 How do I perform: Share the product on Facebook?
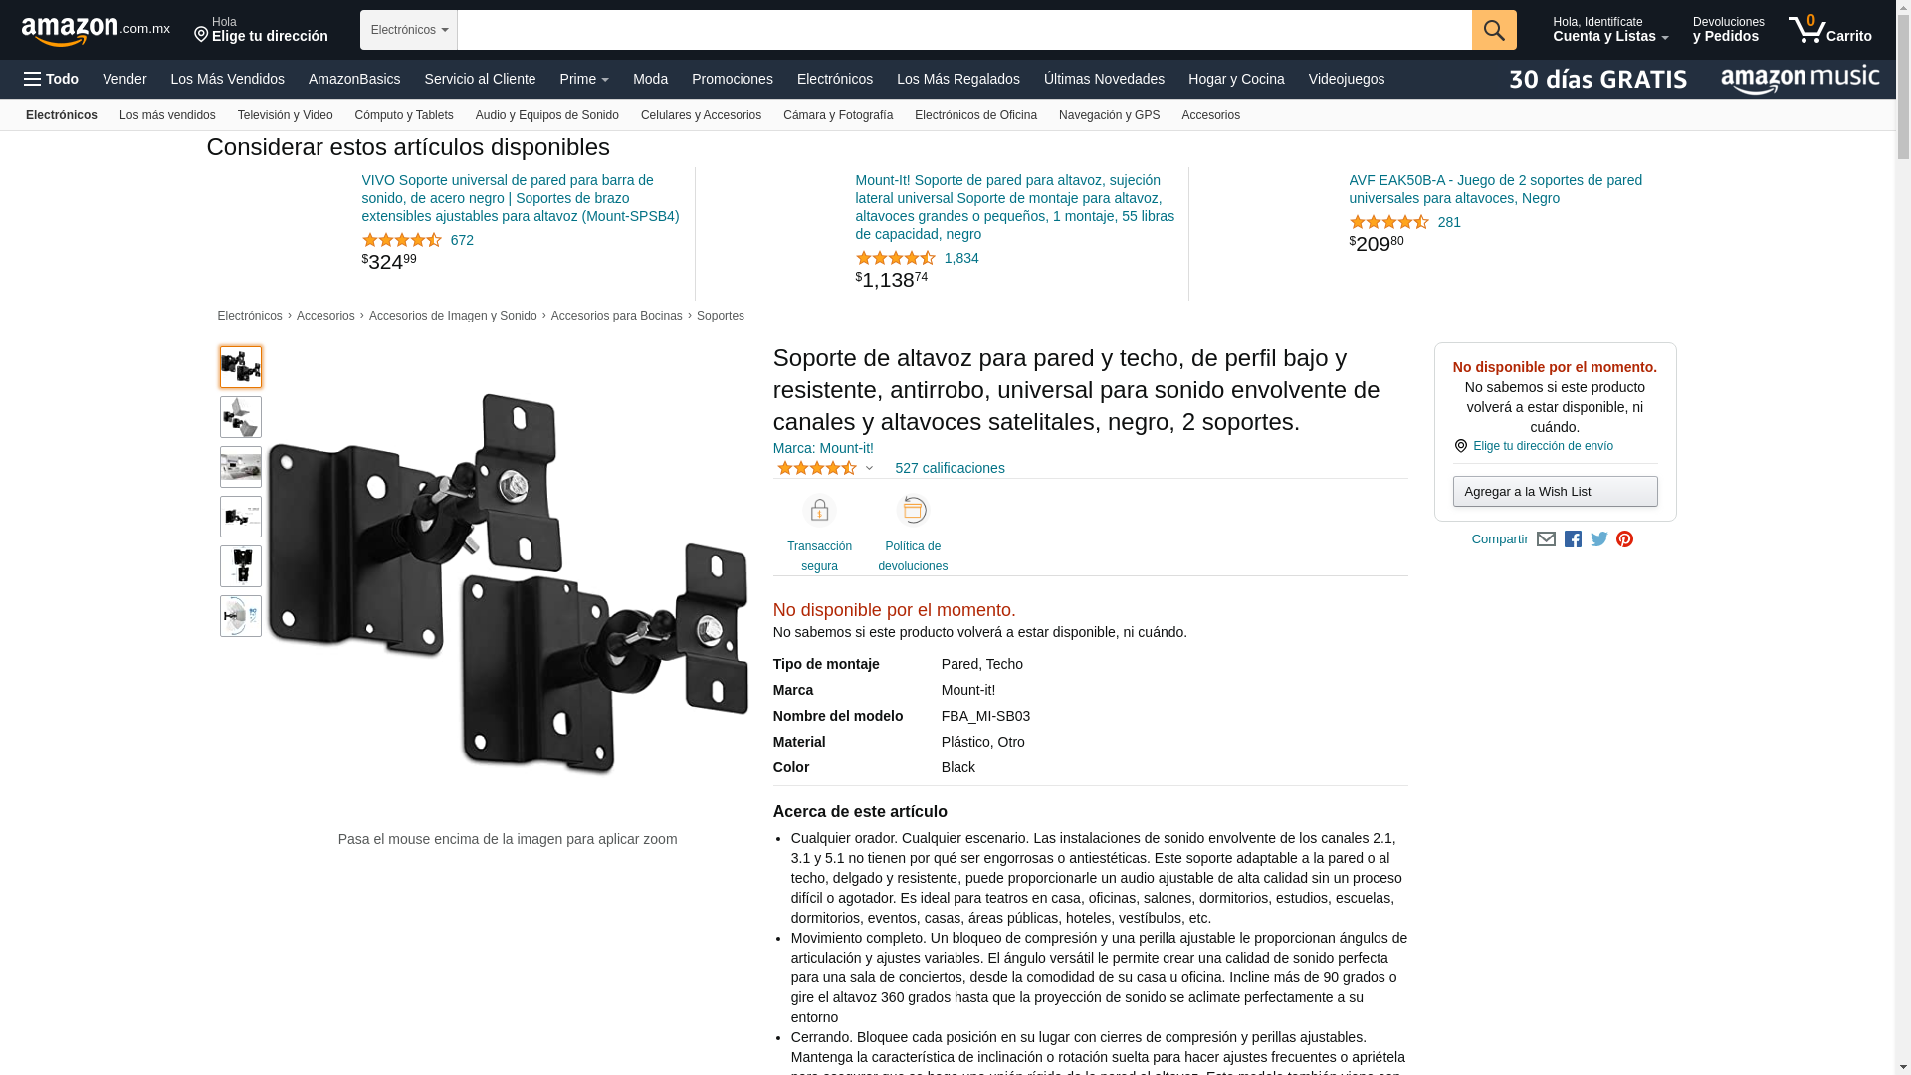(1573, 539)
